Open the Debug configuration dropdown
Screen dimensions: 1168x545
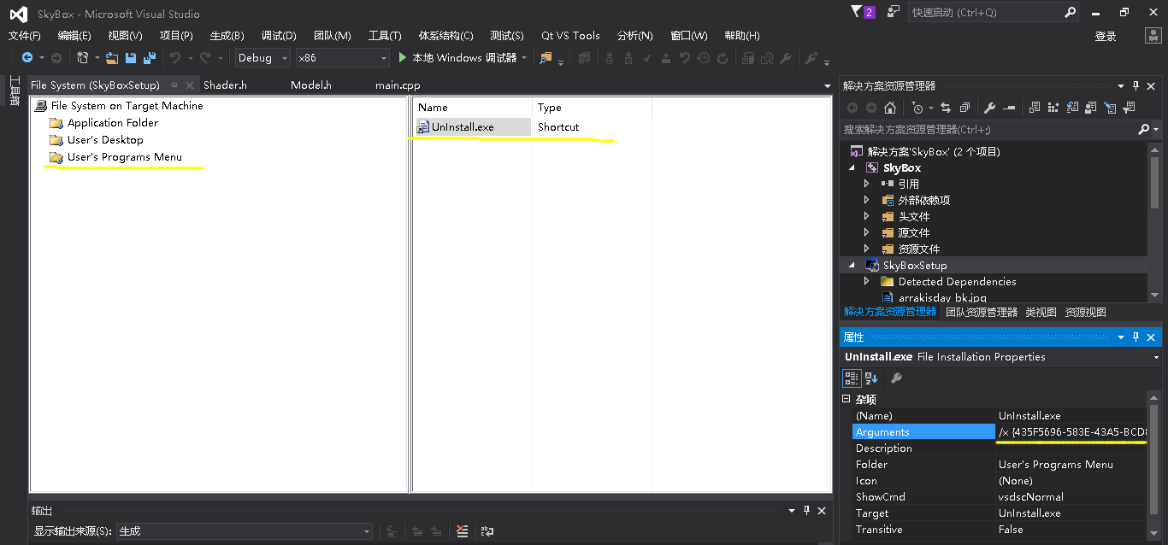(x=263, y=58)
